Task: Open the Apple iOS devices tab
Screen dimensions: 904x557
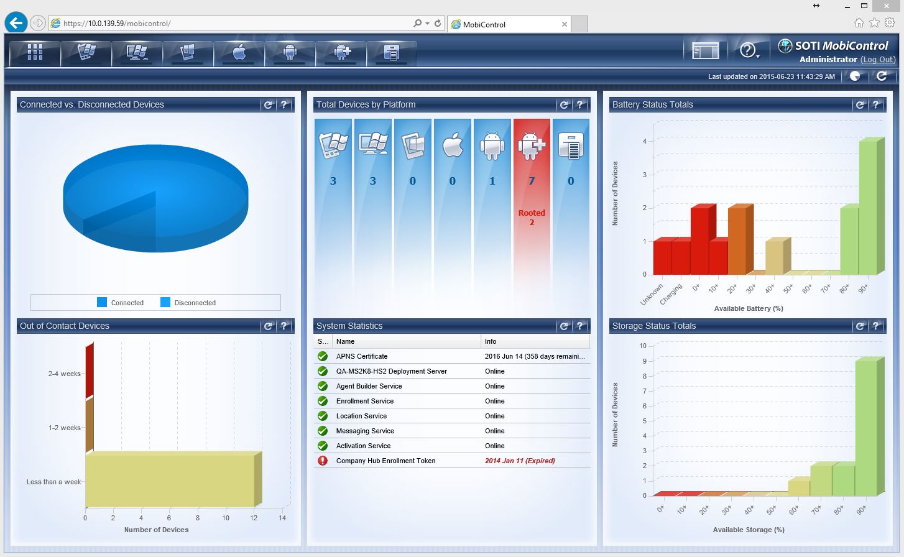Action: click(239, 53)
